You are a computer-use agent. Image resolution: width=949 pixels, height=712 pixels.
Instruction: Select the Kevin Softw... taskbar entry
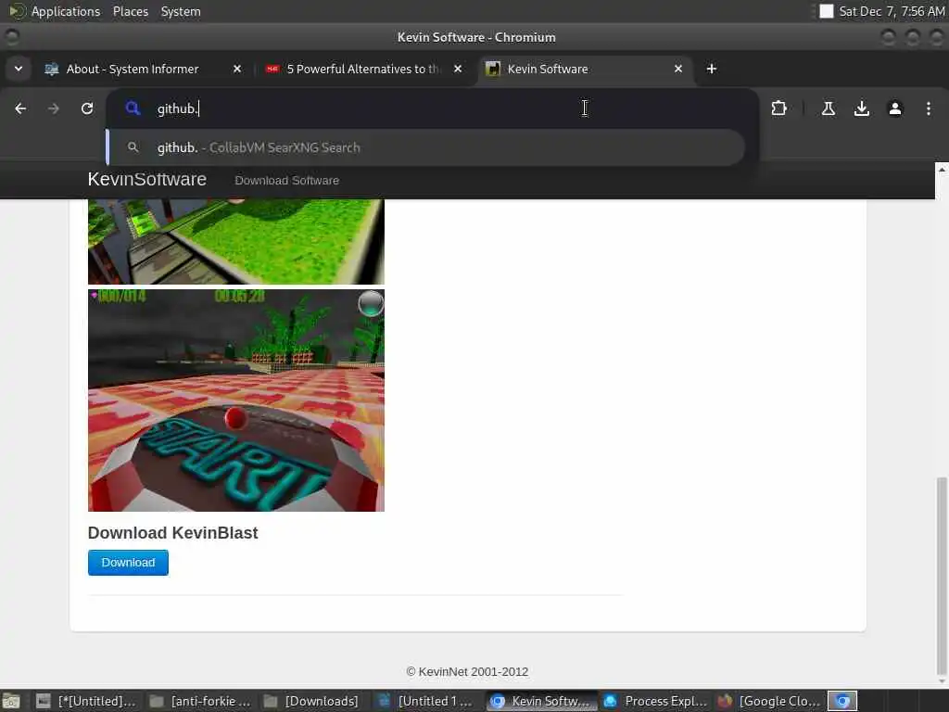(540, 701)
